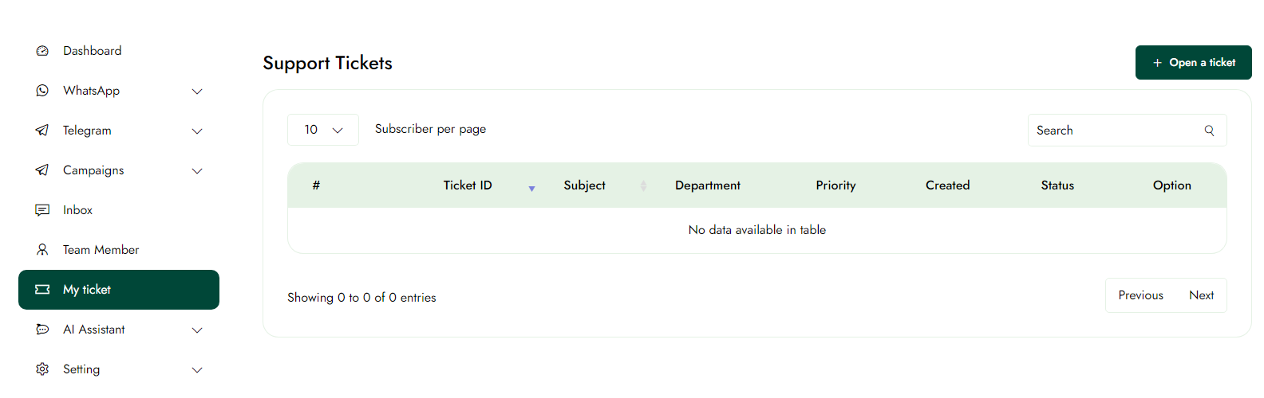The width and height of the screenshot is (1264, 398).
Task: Expand the Telegram submenu chevron
Action: (197, 131)
